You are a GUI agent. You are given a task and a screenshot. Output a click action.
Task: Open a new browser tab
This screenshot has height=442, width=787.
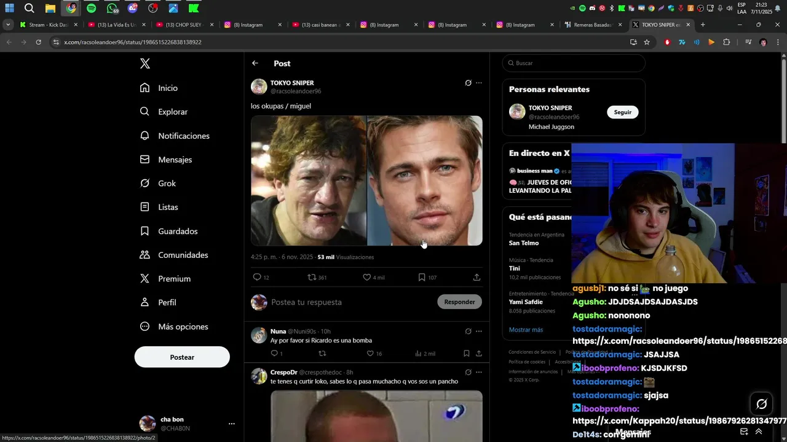[703, 25]
